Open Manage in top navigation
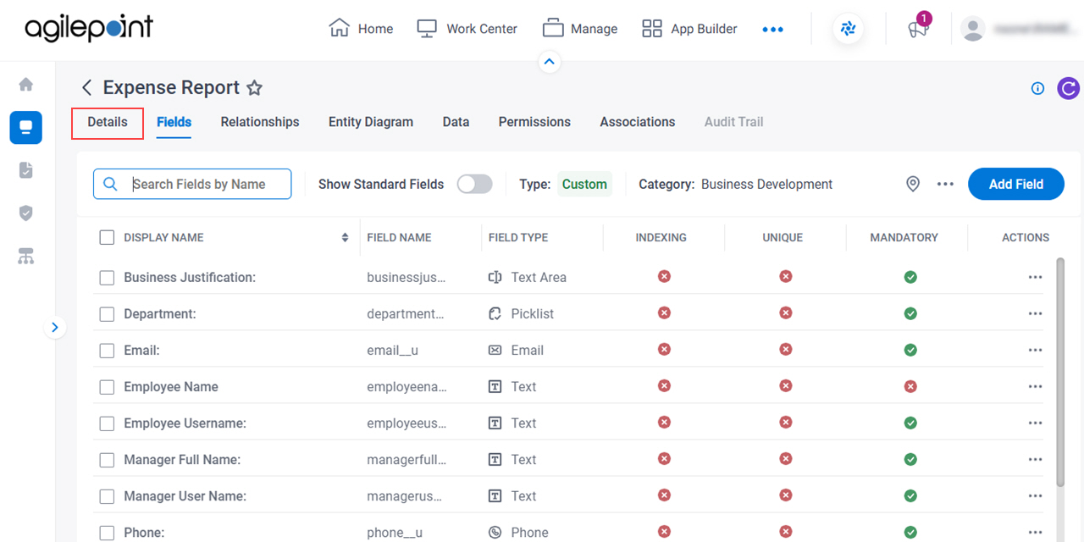Image resolution: width=1084 pixels, height=542 pixels. 580,29
